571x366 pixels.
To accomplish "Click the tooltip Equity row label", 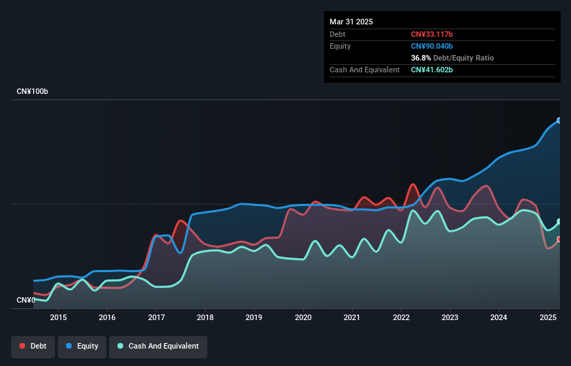I will (x=340, y=46).
